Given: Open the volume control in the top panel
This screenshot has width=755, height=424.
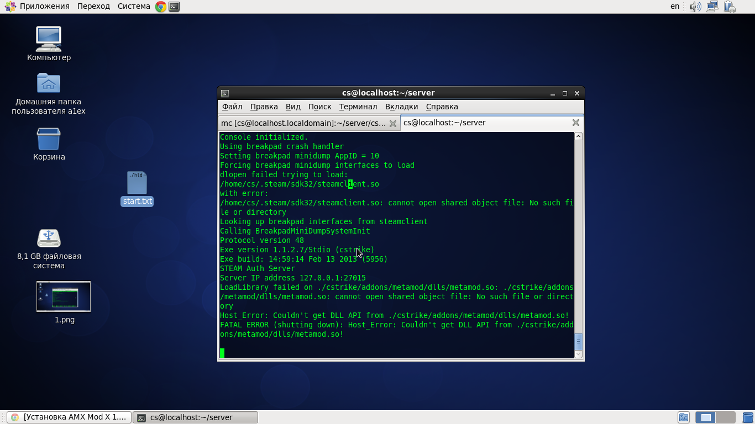Looking at the screenshot, I should 695,7.
